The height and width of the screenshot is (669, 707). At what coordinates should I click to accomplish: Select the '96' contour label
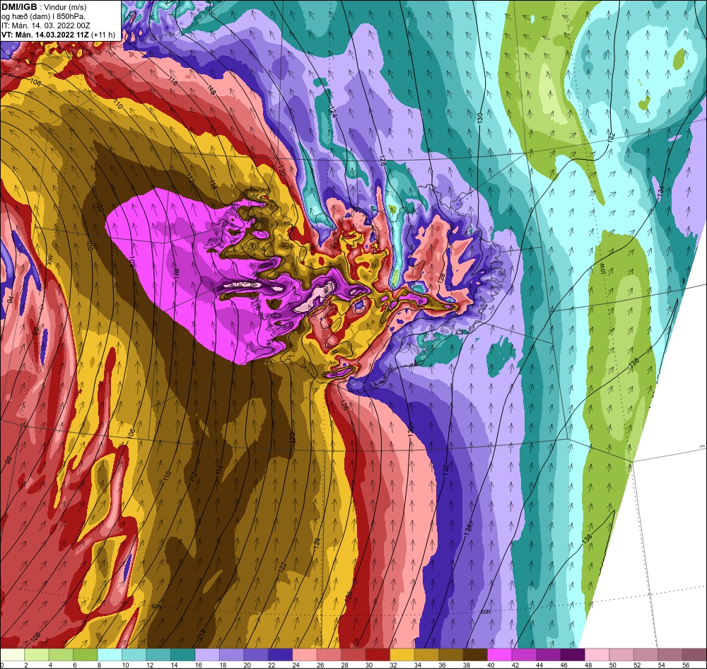[x=35, y=331]
